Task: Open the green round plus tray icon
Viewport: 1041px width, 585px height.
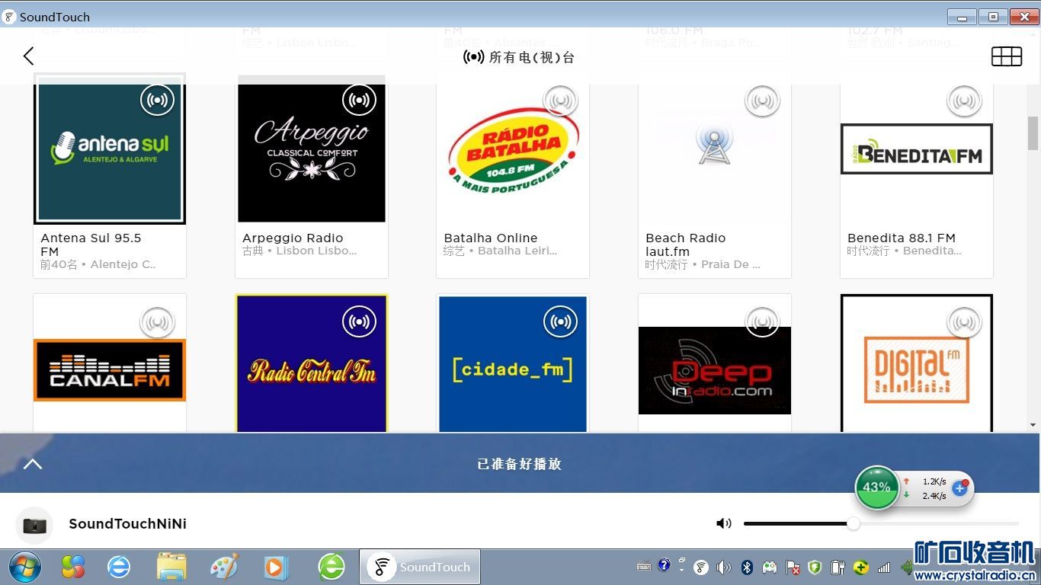Action: [860, 567]
